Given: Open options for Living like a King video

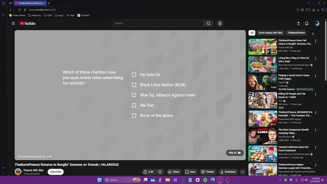Looking at the screenshot, I should pos(316,59).
